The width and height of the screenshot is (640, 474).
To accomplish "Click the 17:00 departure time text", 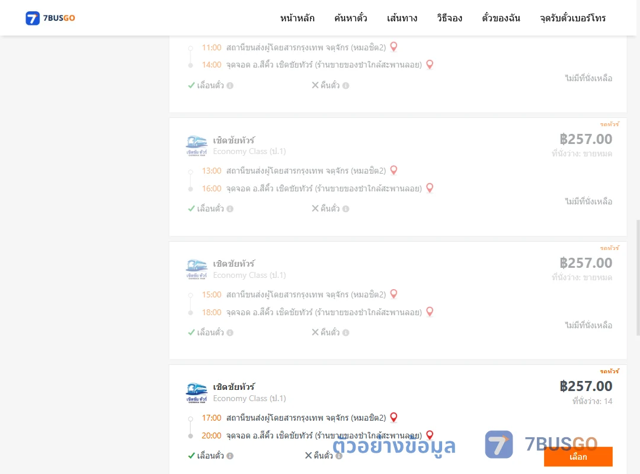I will pyautogui.click(x=212, y=418).
